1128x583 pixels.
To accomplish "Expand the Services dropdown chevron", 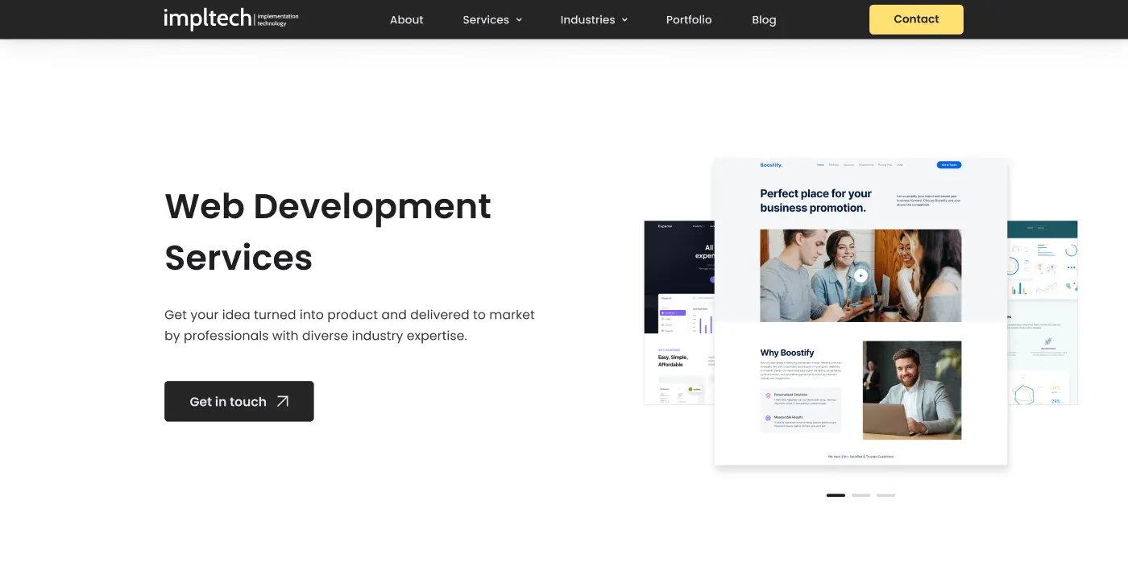I will tap(519, 20).
